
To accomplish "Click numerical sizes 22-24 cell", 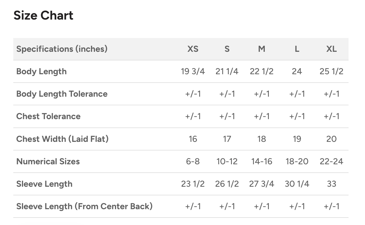I will click(332, 161).
